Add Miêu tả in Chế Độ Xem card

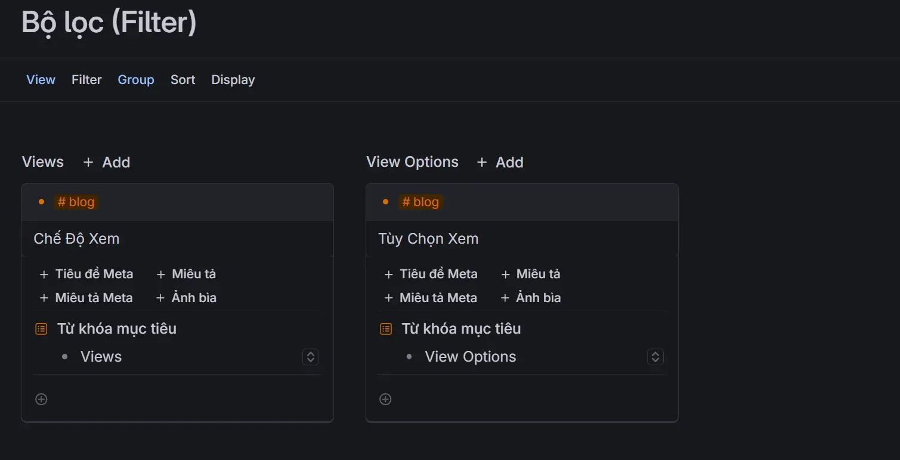pos(186,274)
